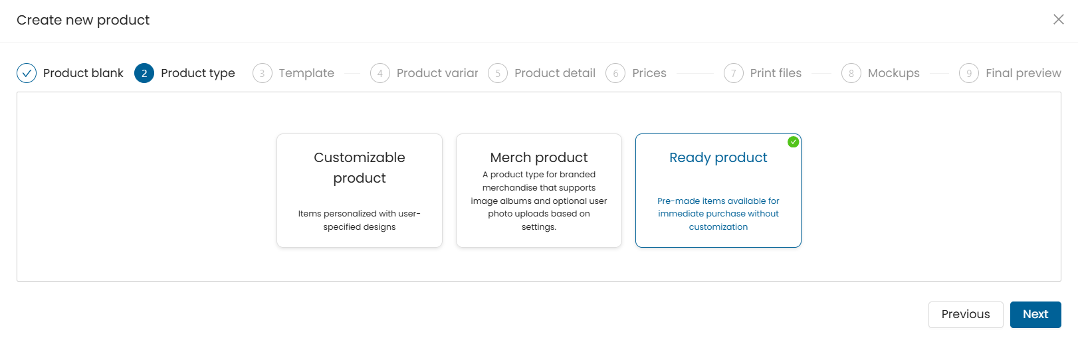
Task: Click the green checkmark on Ready product
Action: point(793,141)
